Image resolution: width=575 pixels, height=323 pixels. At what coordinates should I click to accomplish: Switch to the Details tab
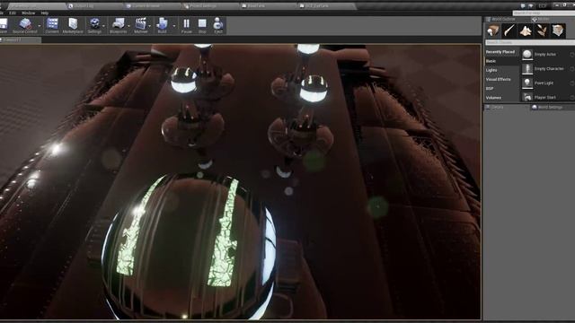tap(497, 107)
